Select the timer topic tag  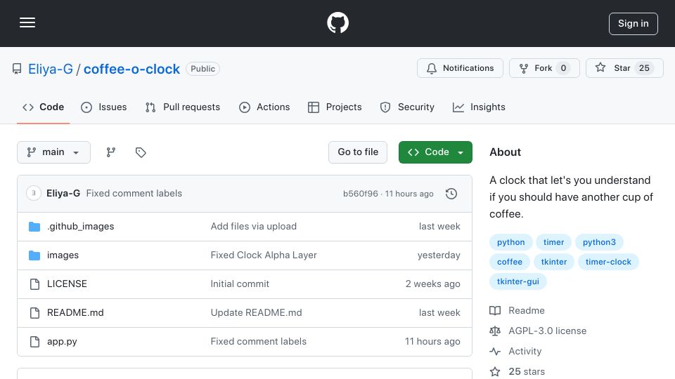coord(553,242)
